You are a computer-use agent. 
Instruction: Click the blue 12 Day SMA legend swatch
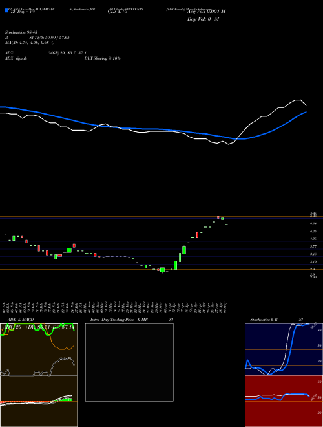[6, 11]
